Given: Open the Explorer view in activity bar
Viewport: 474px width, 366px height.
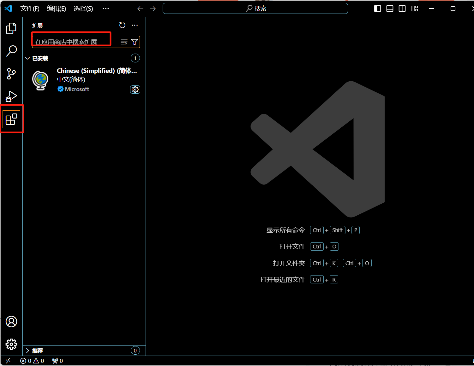Looking at the screenshot, I should (11, 28).
